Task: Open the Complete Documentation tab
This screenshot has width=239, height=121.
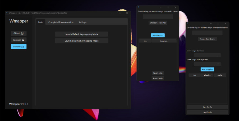Action: click(61, 22)
